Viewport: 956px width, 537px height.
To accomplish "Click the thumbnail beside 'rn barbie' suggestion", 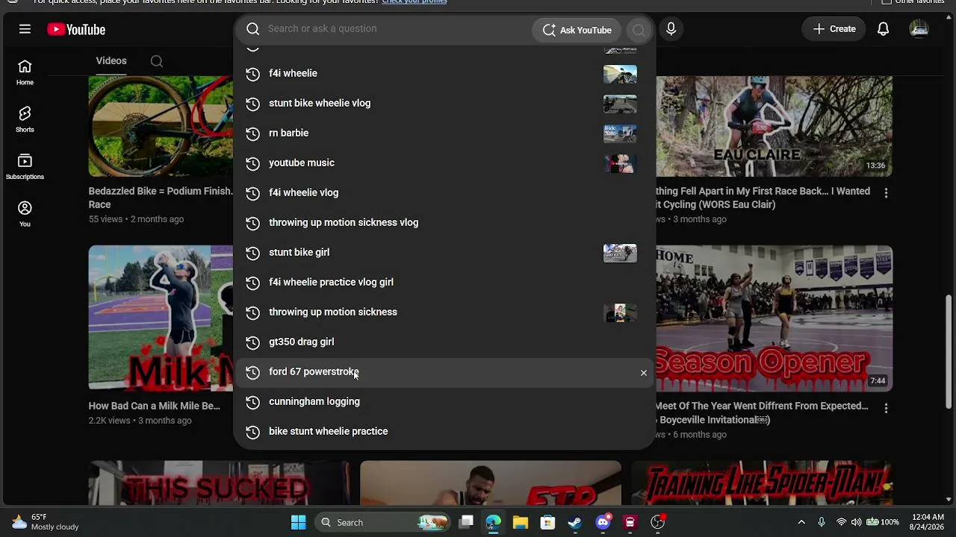I will 620,134.
